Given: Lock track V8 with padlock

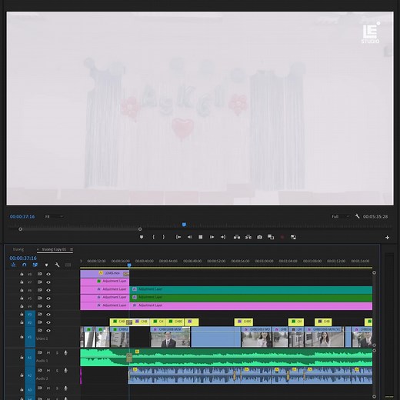Looking at the screenshot, I should coord(22,274).
